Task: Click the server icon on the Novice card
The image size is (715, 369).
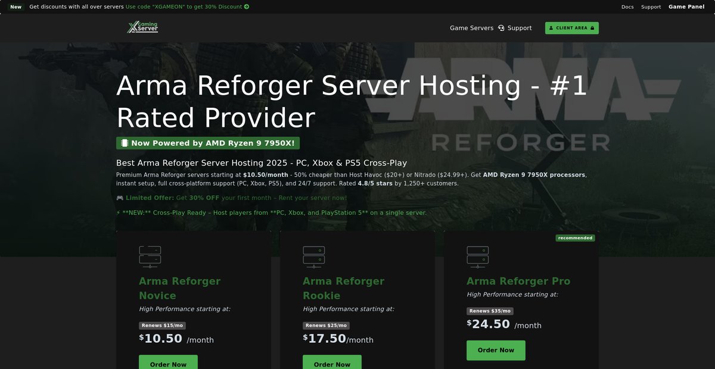Action: [150, 257]
